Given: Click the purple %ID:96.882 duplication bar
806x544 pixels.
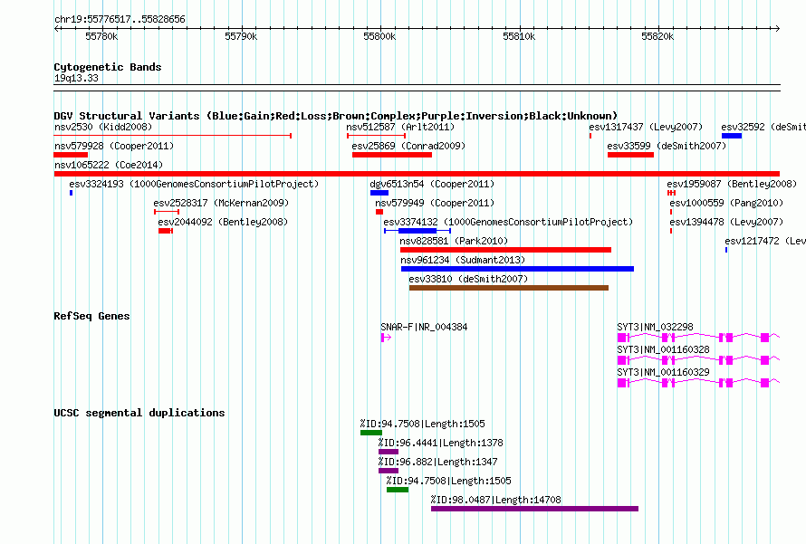Looking at the screenshot, I should (389, 471).
